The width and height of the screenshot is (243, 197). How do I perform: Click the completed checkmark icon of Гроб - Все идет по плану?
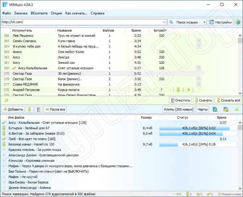[x=4, y=139]
